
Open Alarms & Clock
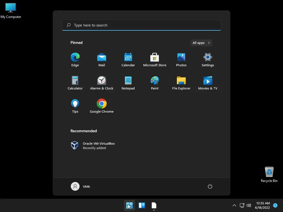102,83
